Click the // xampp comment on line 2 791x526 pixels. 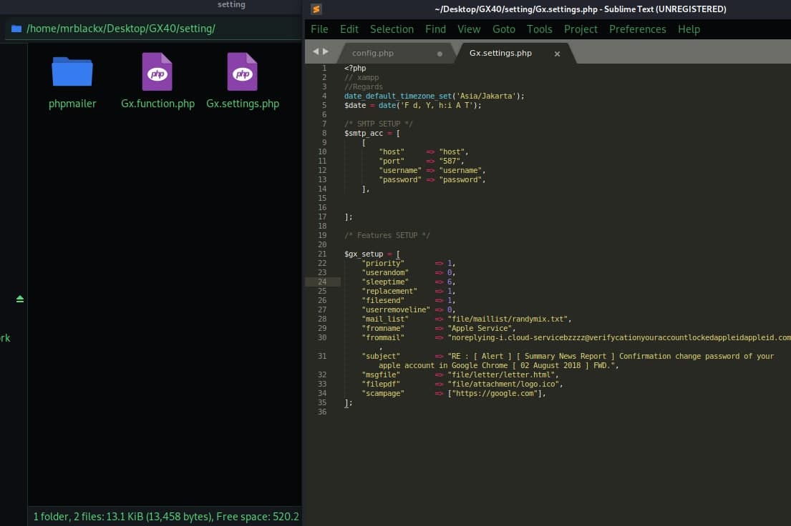point(361,78)
